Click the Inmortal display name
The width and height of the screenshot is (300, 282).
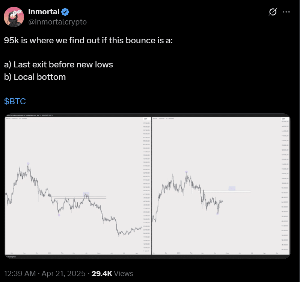(x=44, y=12)
